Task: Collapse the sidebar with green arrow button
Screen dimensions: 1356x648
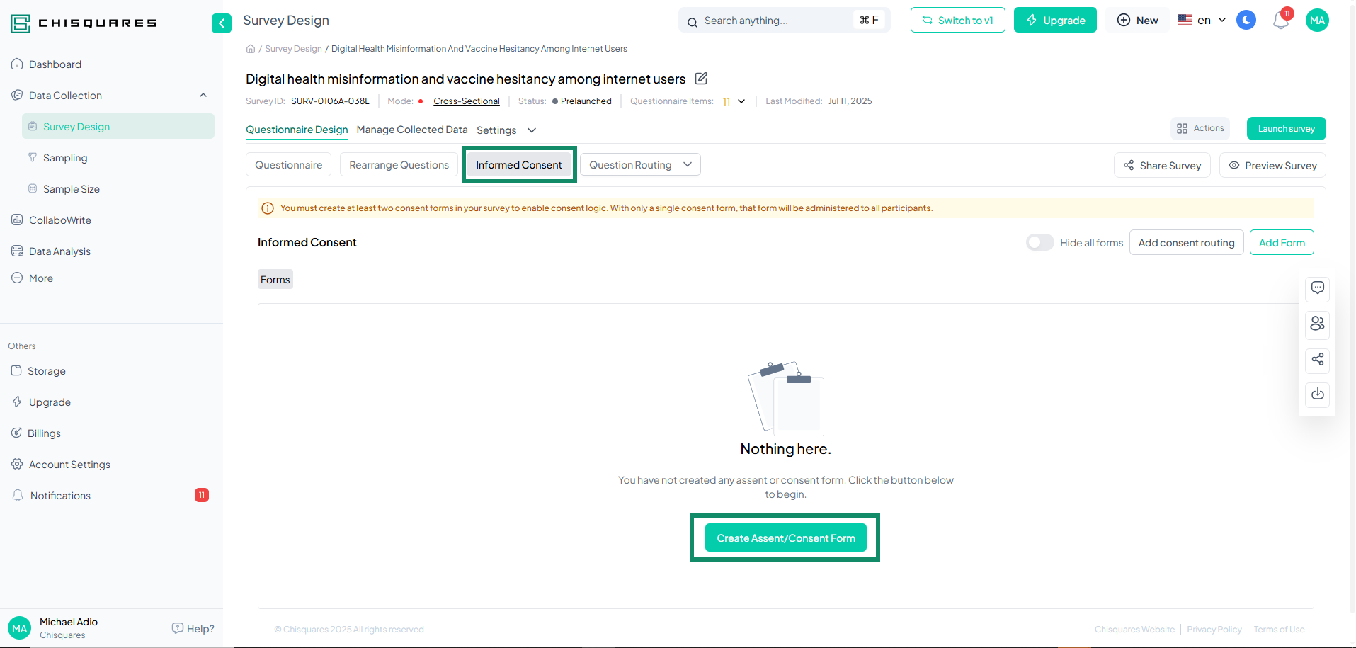Action: point(221,23)
